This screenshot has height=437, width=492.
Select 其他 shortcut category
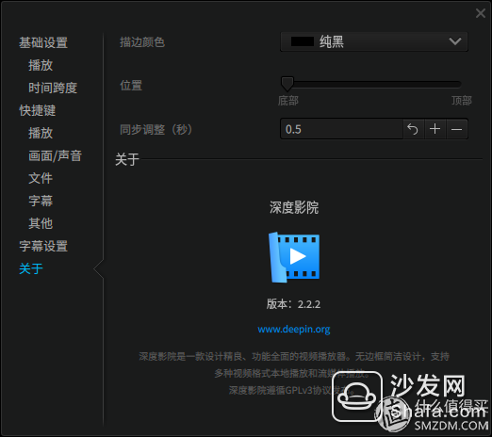(41, 223)
